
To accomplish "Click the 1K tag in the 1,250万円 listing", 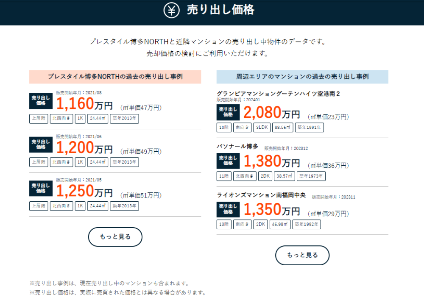I will click(80, 206).
